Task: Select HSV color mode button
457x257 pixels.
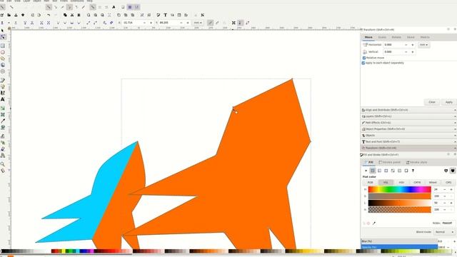Action: (x=401, y=183)
